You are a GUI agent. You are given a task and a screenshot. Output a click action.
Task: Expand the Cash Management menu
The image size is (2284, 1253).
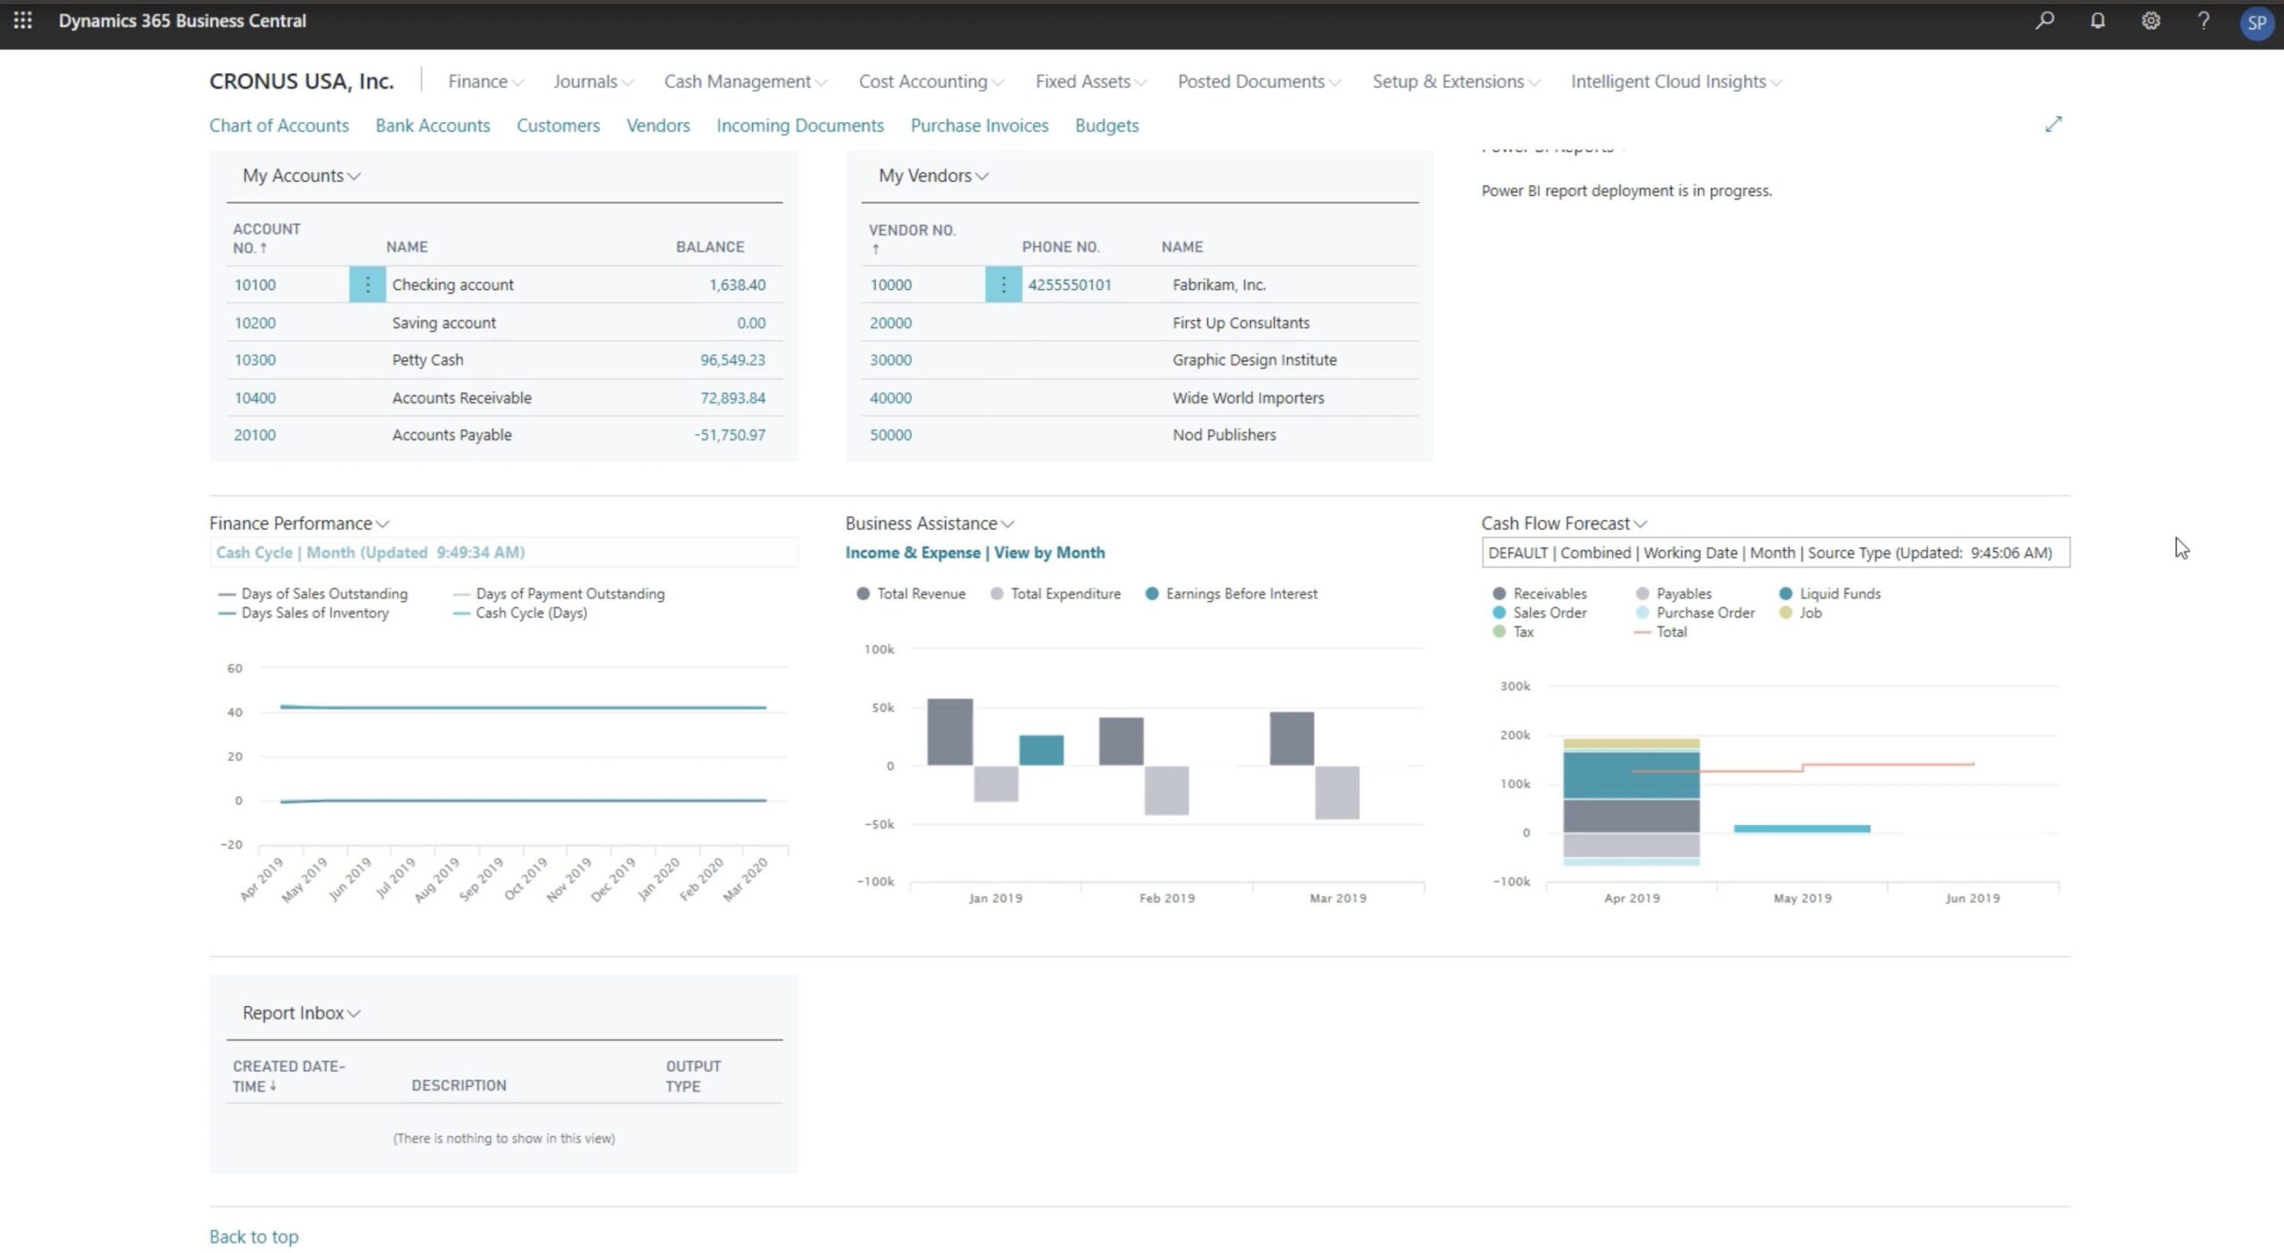click(745, 81)
